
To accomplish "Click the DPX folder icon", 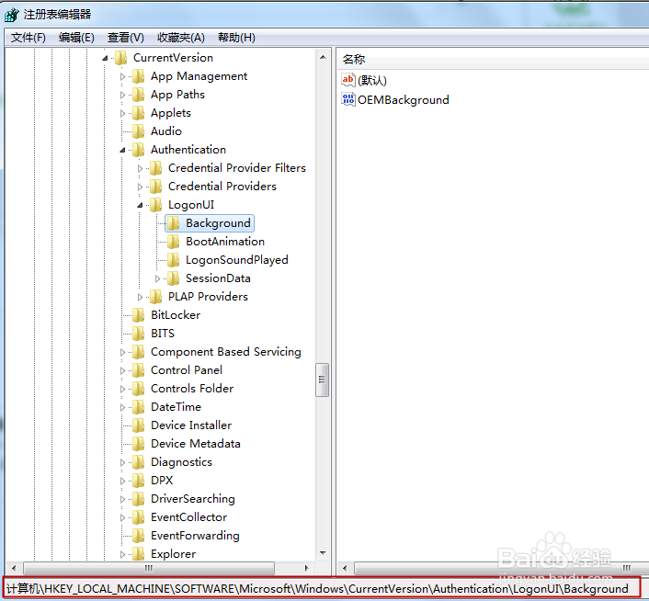I will click(x=138, y=481).
